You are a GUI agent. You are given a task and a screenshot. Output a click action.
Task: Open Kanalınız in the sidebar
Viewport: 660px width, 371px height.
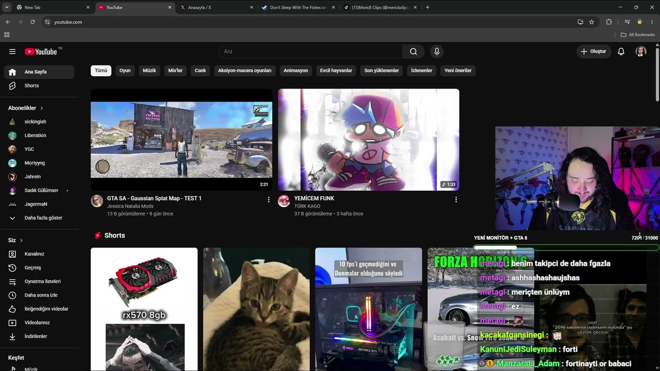(39, 254)
